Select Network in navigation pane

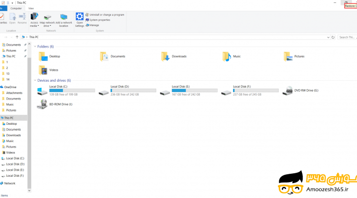[9, 183]
